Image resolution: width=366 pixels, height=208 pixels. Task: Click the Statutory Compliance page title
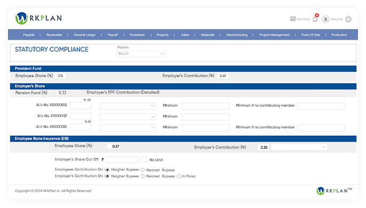52,50
